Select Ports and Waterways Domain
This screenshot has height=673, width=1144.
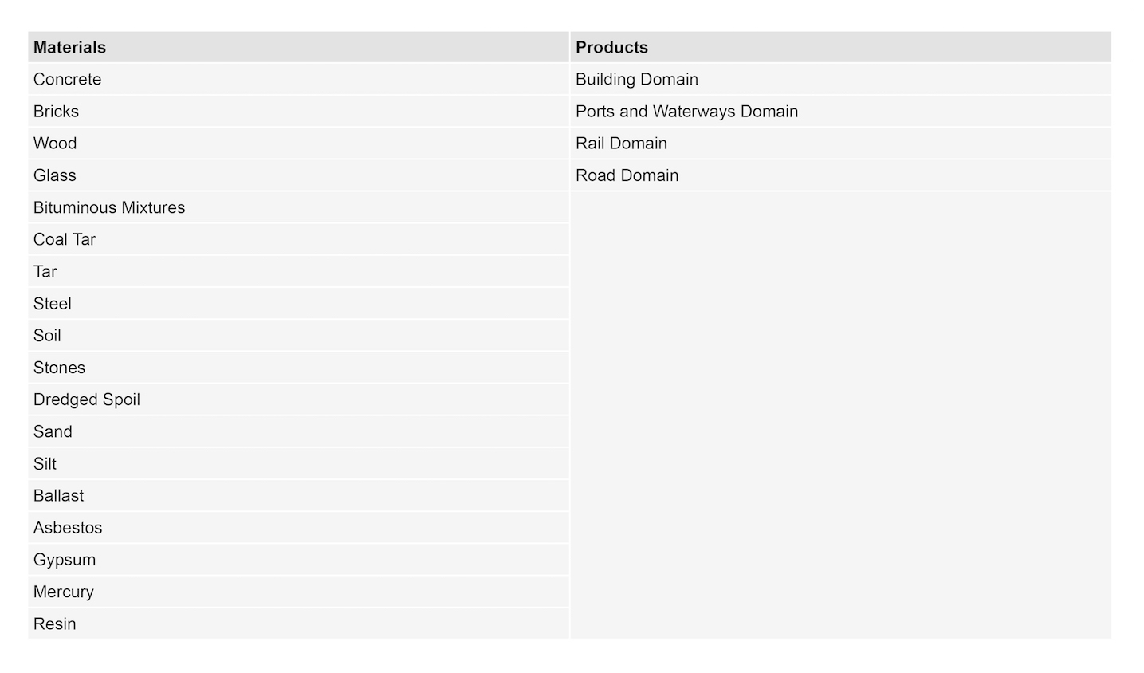[x=686, y=112]
